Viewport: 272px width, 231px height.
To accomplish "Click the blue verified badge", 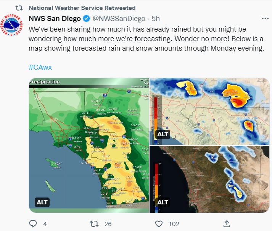I will click(87, 18).
